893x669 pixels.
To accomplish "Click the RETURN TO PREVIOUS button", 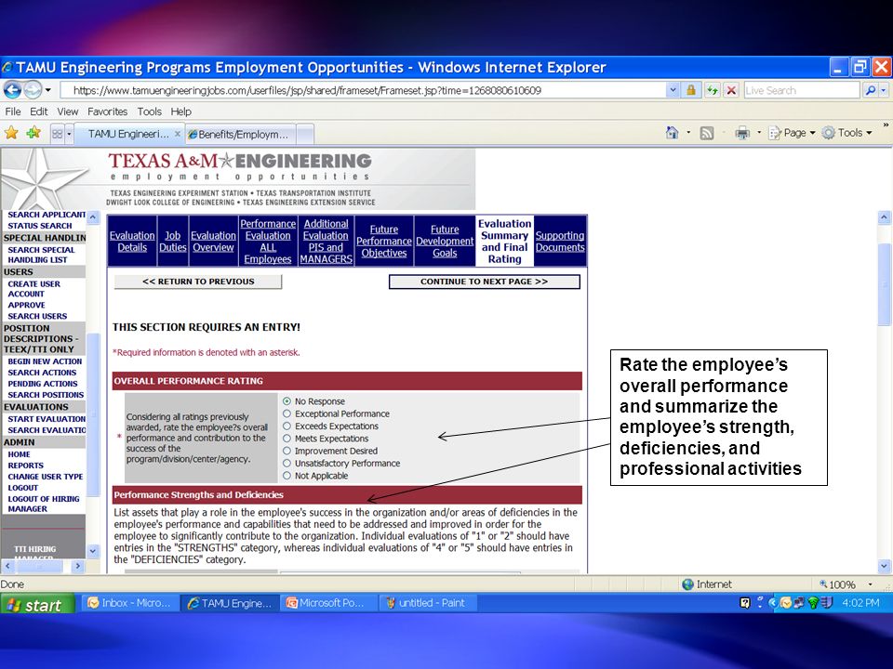I will pyautogui.click(x=198, y=282).
